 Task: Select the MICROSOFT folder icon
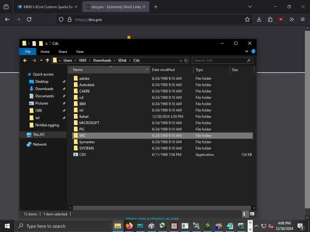pyautogui.click(x=75, y=123)
